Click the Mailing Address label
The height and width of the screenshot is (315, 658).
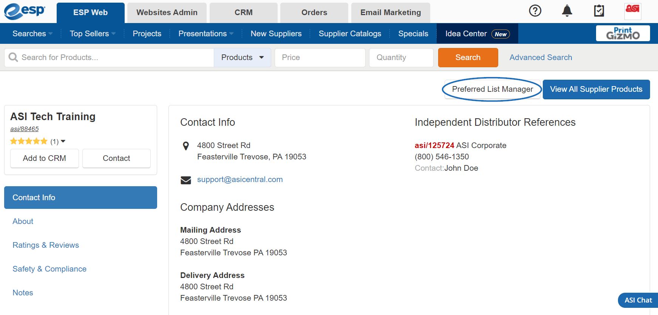[210, 230]
